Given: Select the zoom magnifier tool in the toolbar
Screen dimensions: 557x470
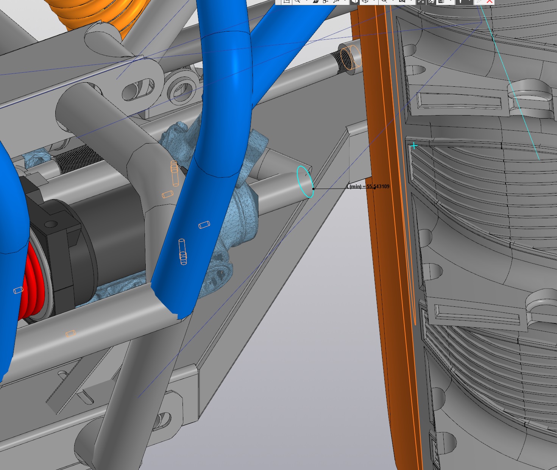Looking at the screenshot, I should click(297, 2).
